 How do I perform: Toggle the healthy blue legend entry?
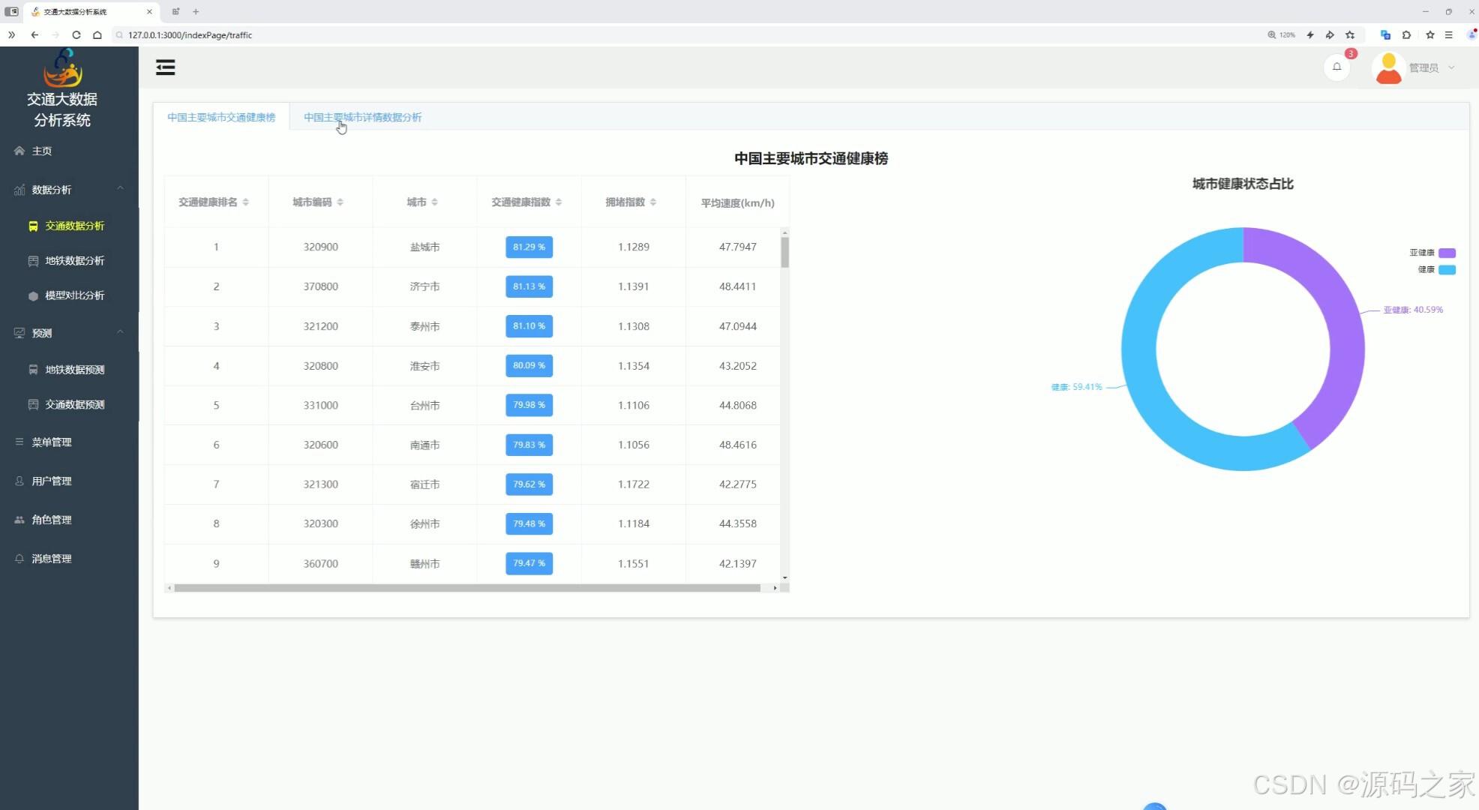1447,270
